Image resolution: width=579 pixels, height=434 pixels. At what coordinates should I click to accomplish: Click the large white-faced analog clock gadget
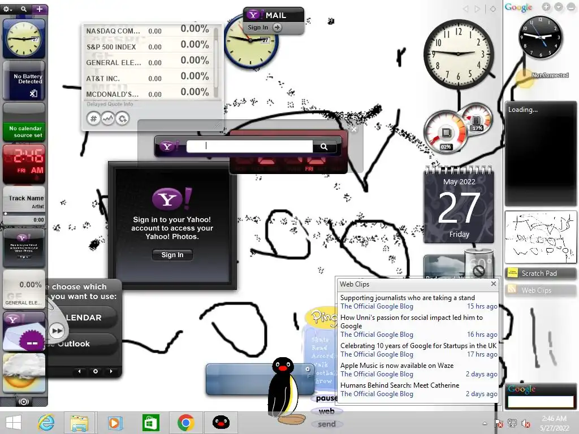coord(458,54)
